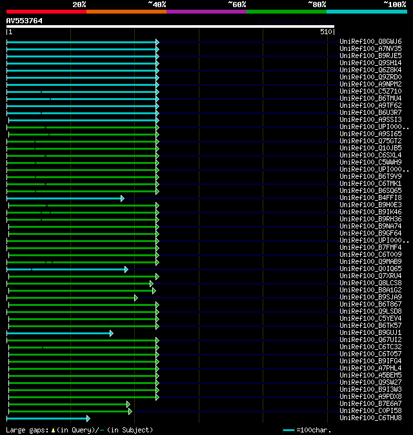Click the UniRef100_Q8GWJ6 hit label

370,41
